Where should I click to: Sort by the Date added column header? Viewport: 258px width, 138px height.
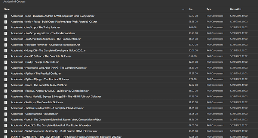point(236,9)
